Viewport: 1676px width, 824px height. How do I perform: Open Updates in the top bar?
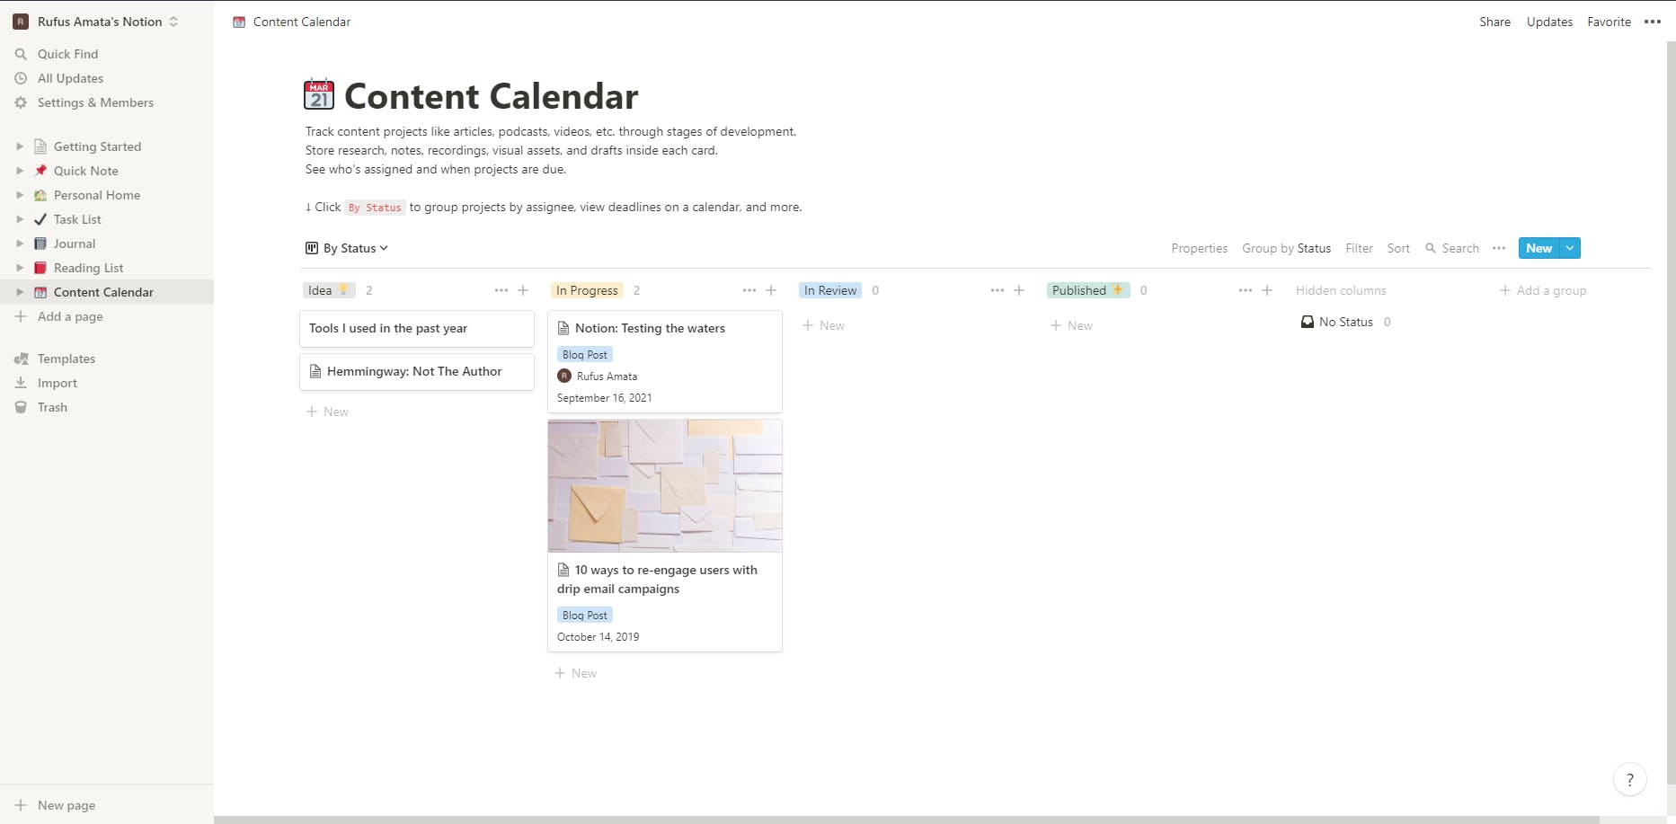(1549, 22)
